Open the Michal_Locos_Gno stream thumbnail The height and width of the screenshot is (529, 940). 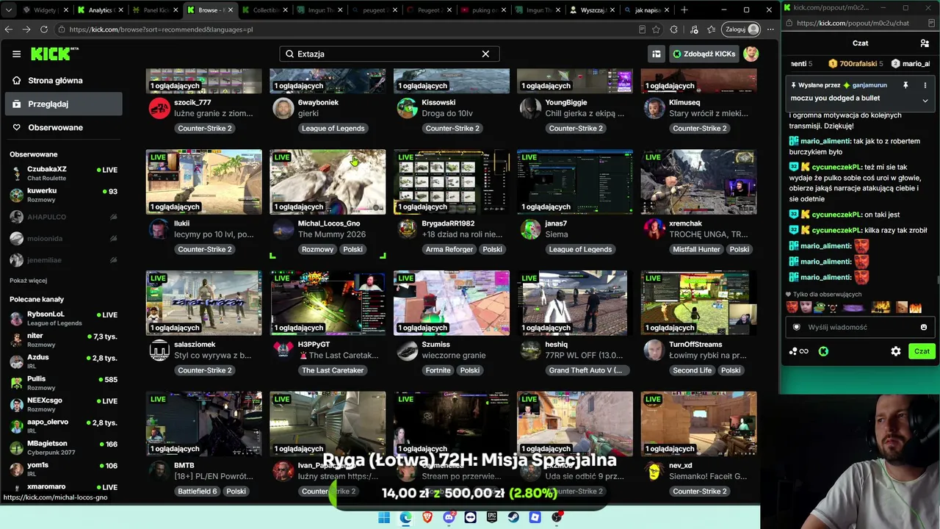click(328, 182)
